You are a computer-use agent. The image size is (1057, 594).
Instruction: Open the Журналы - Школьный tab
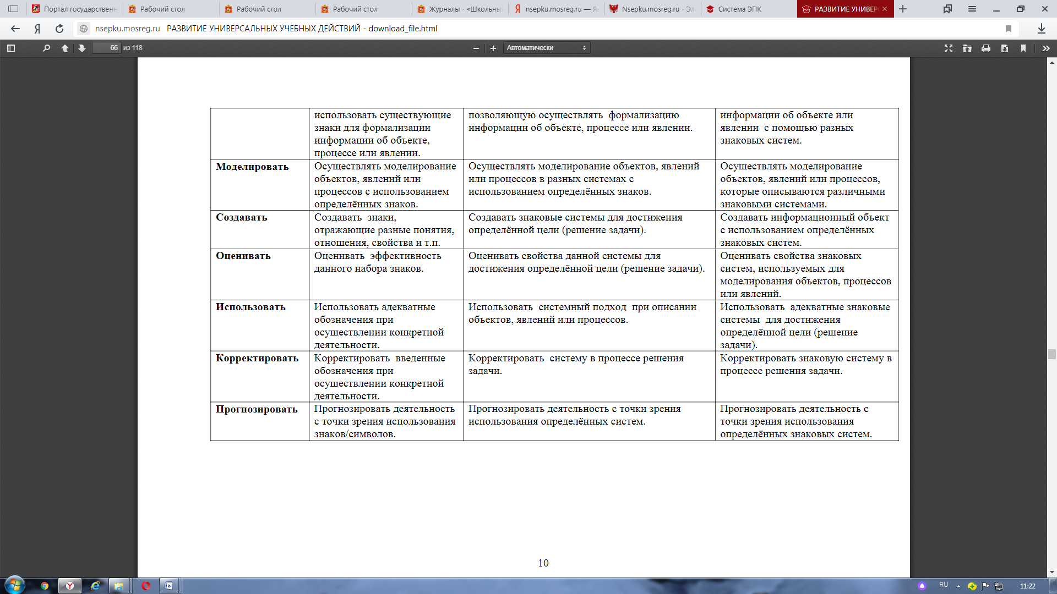(x=460, y=9)
